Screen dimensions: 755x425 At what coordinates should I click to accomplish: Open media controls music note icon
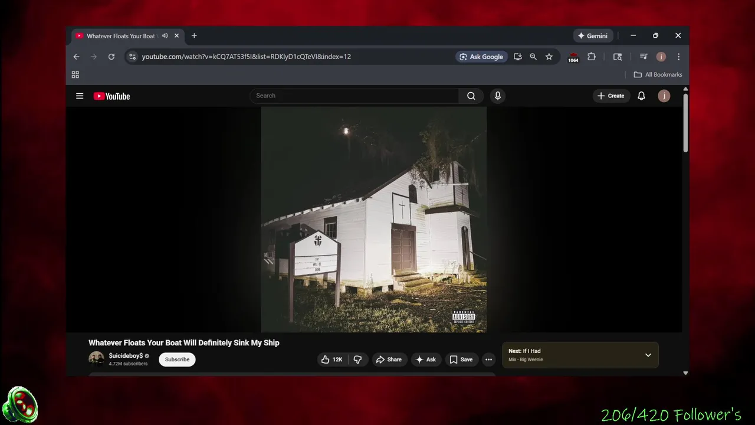pos(644,57)
